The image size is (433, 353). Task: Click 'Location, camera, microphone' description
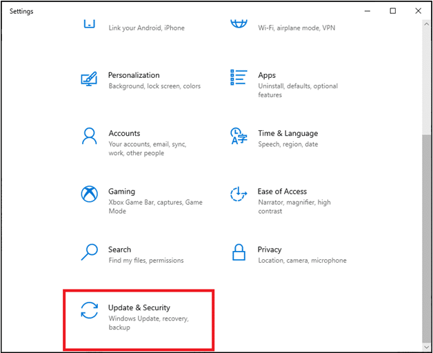coord(302,261)
